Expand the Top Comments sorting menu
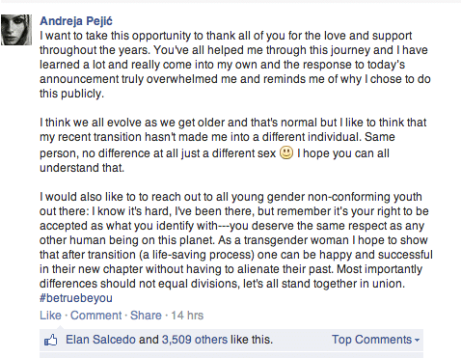The image size is (461, 358). point(375,340)
